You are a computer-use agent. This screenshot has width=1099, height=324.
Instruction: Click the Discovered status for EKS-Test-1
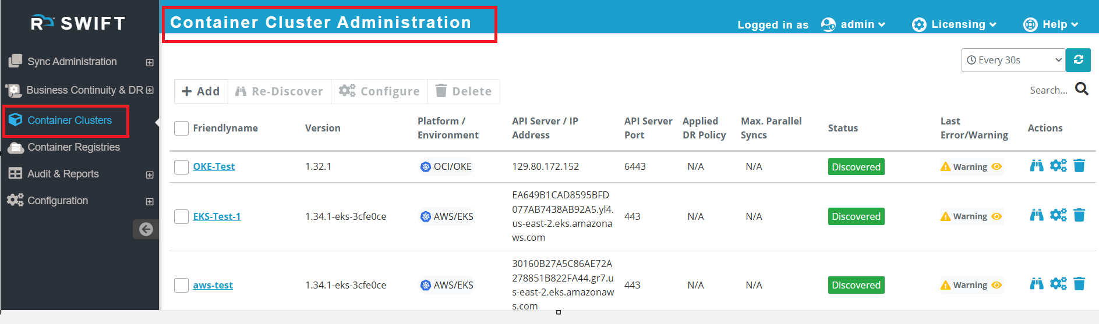856,216
